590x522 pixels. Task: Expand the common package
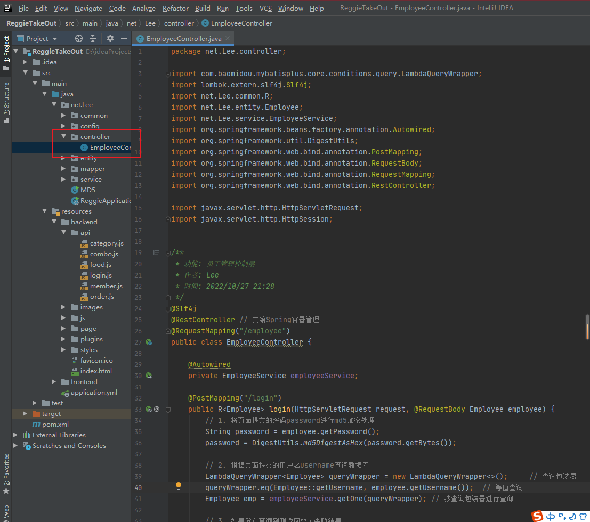click(63, 115)
